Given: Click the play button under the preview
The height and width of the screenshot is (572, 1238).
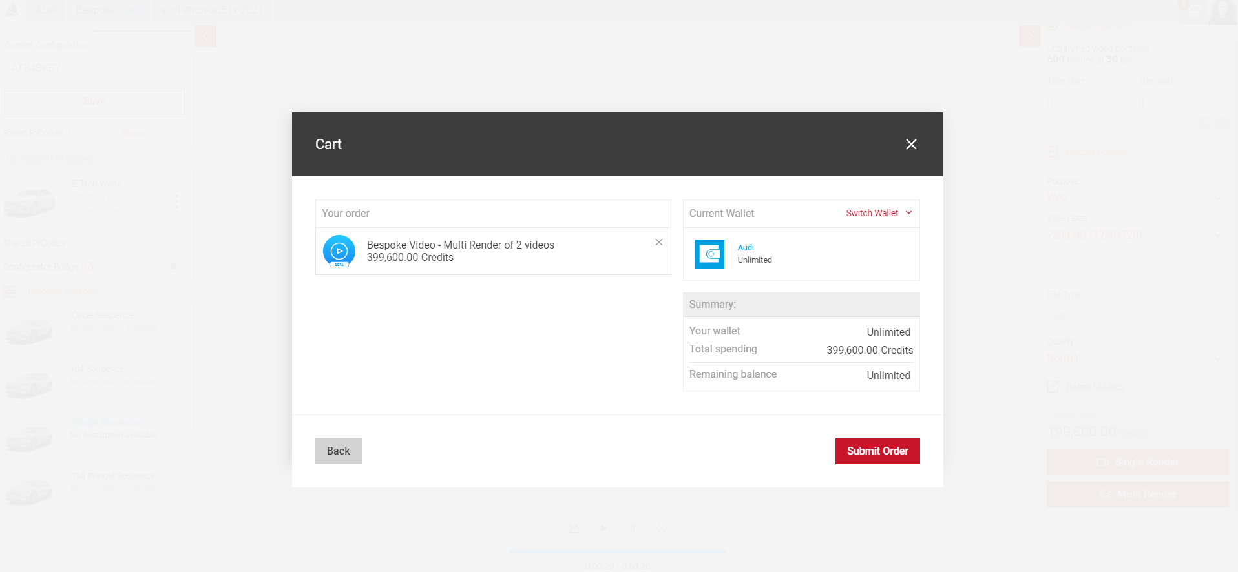Looking at the screenshot, I should pyautogui.click(x=603, y=528).
